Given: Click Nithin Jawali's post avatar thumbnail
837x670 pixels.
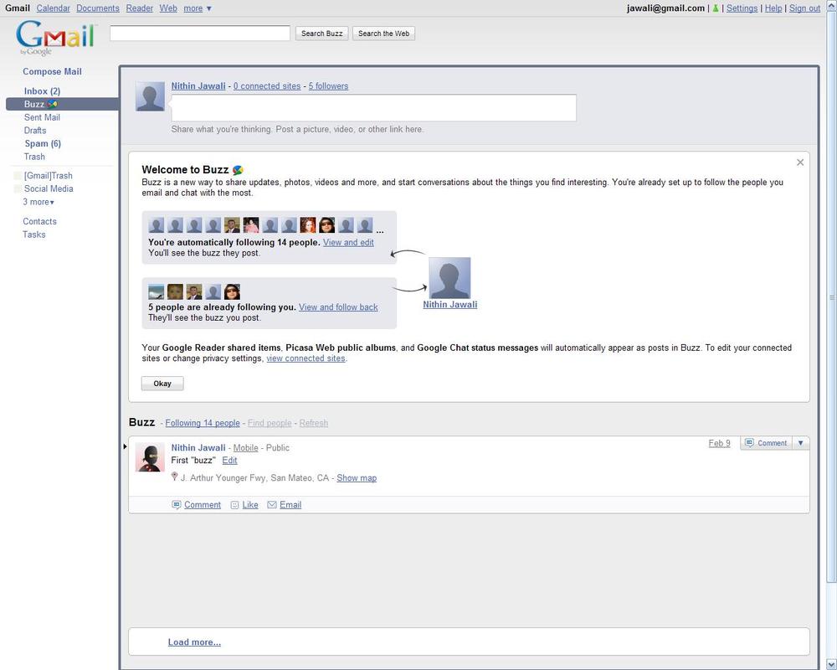Looking at the screenshot, I should pyautogui.click(x=150, y=457).
